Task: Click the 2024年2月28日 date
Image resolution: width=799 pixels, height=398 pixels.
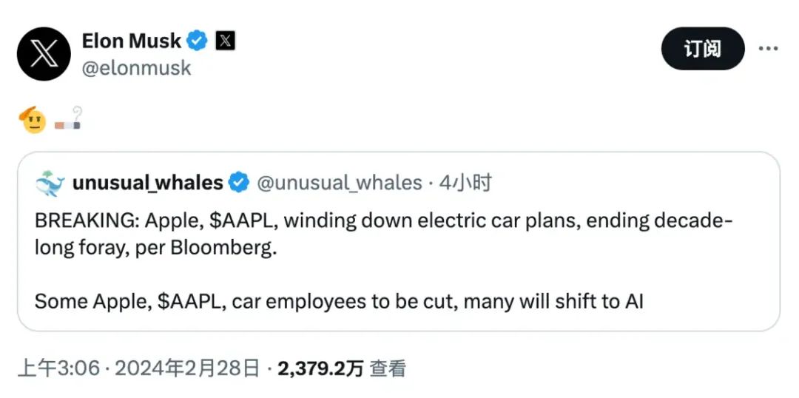Action: [189, 368]
